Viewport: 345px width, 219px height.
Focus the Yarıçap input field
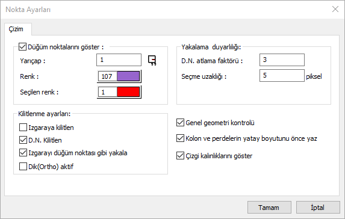point(119,60)
